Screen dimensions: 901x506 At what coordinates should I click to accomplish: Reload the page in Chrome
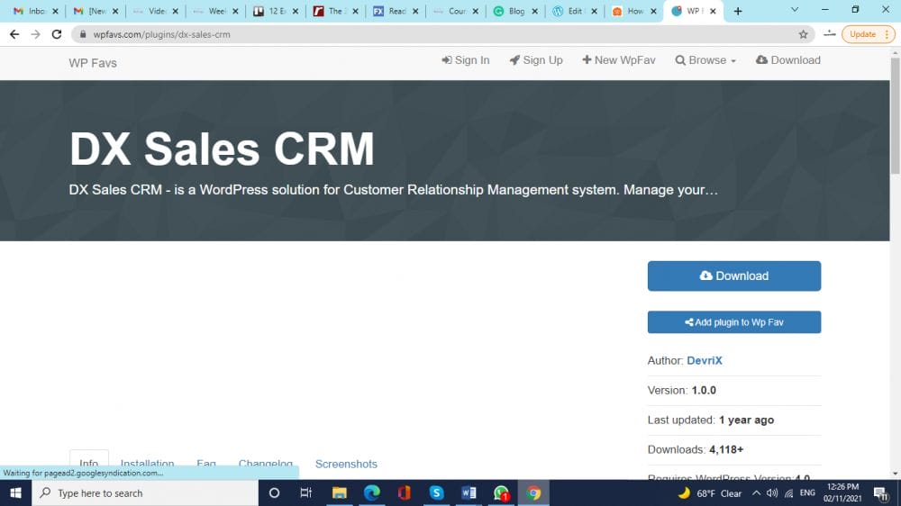57,34
